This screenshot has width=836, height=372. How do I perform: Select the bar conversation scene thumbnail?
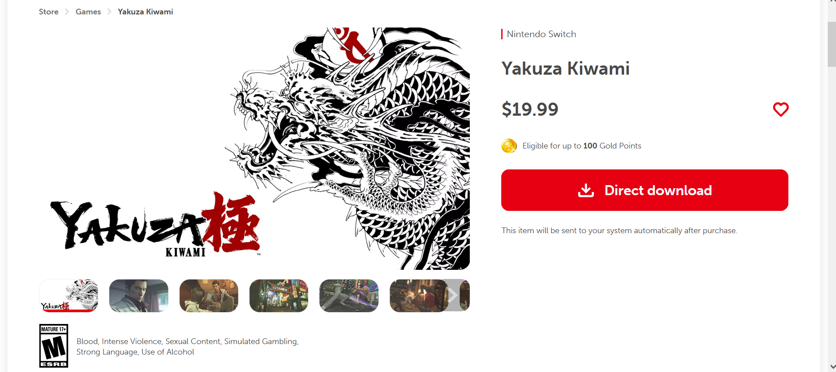click(x=209, y=296)
